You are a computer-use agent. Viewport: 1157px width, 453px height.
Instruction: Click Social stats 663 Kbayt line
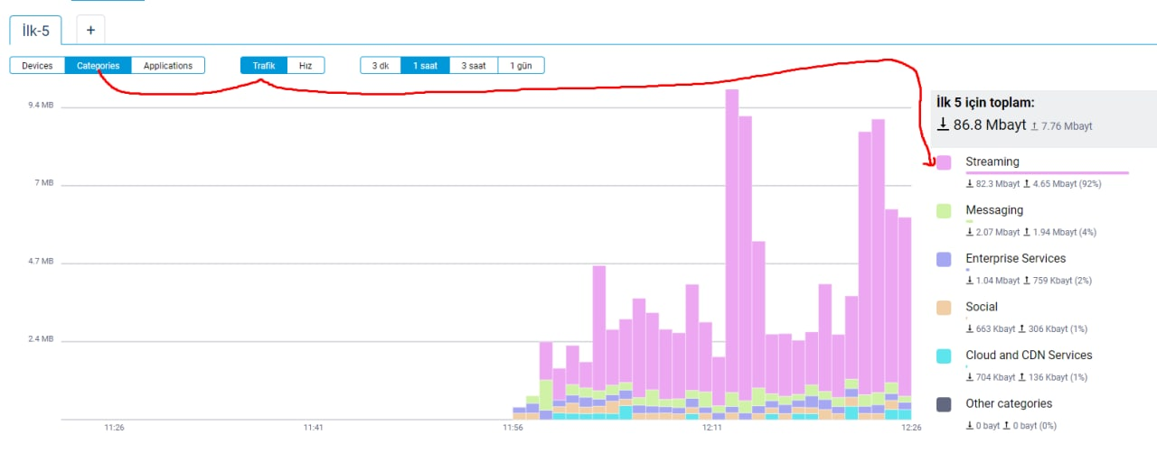(x=1026, y=328)
